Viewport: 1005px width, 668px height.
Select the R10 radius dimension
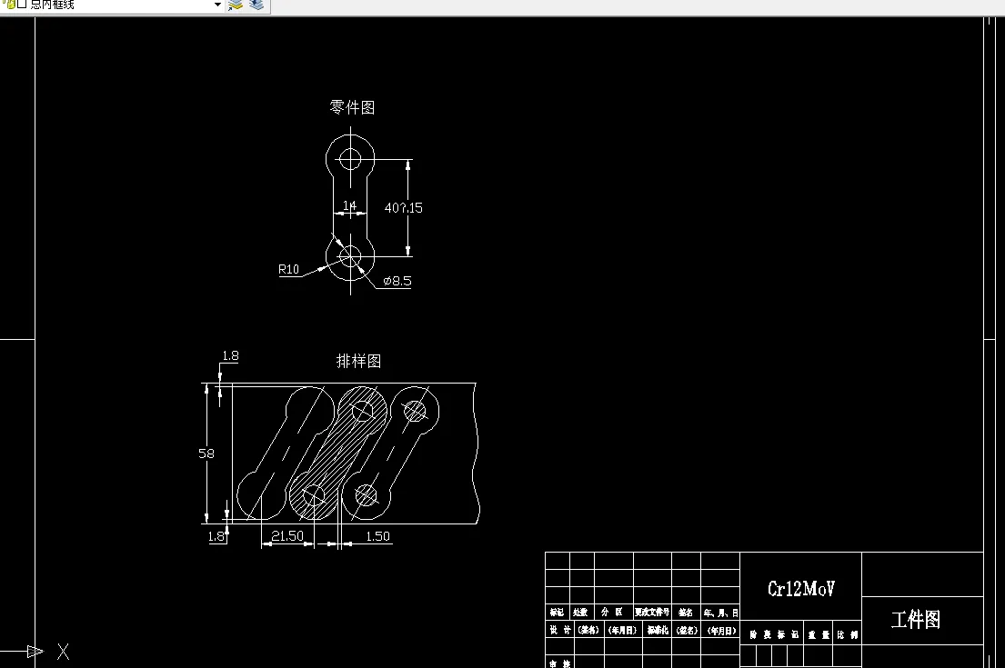point(288,269)
